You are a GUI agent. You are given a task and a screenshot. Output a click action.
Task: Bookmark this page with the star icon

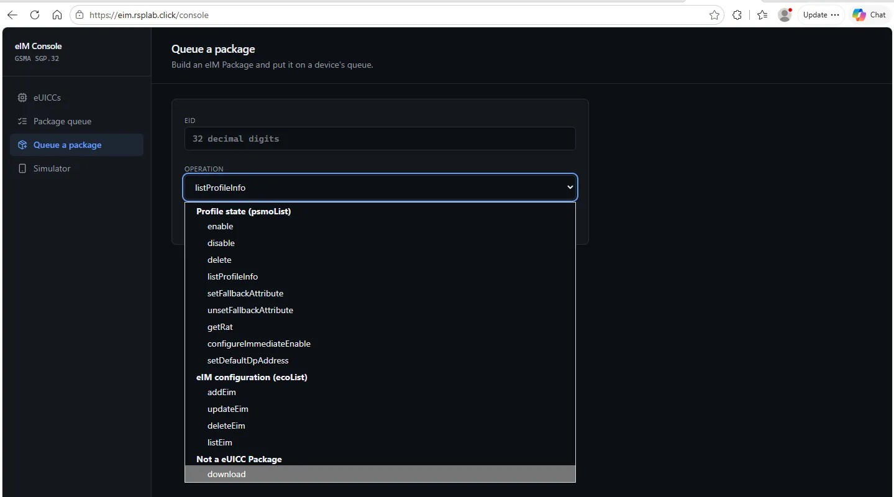pyautogui.click(x=714, y=15)
